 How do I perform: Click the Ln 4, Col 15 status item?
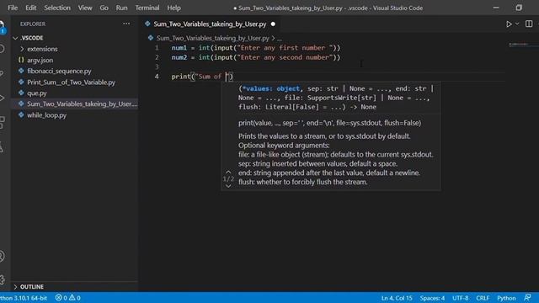[x=397, y=298]
